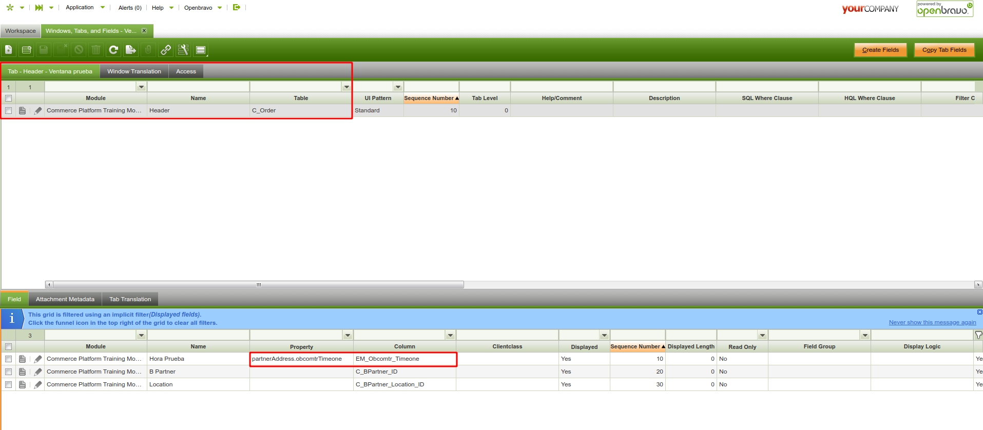Switch to the Attachment Metadata tab
983x430 pixels.
click(x=65, y=299)
